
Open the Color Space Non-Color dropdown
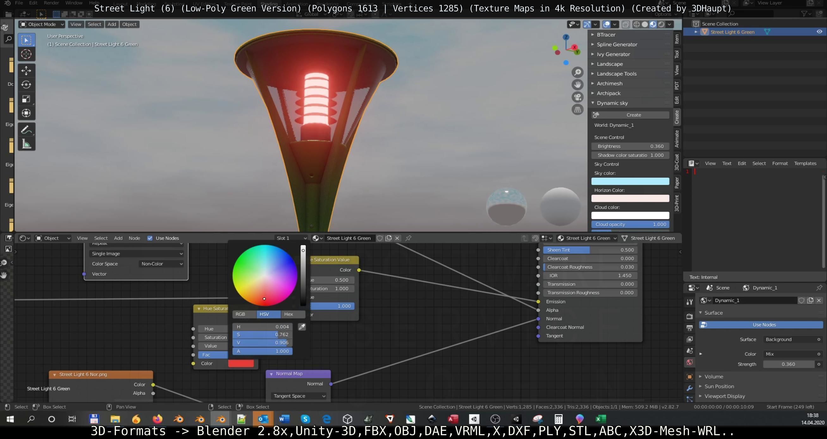pos(162,264)
